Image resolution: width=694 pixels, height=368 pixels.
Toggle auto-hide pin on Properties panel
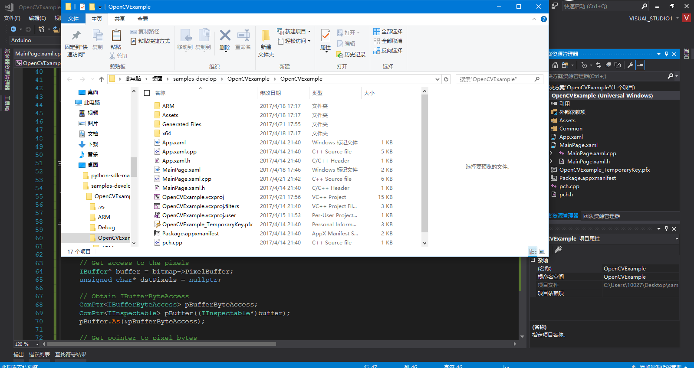coord(666,228)
